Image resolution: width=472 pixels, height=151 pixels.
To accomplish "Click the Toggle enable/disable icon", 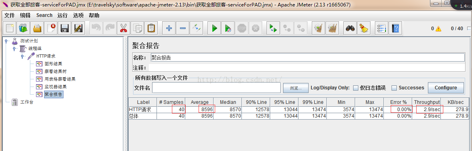I will click(197, 28).
